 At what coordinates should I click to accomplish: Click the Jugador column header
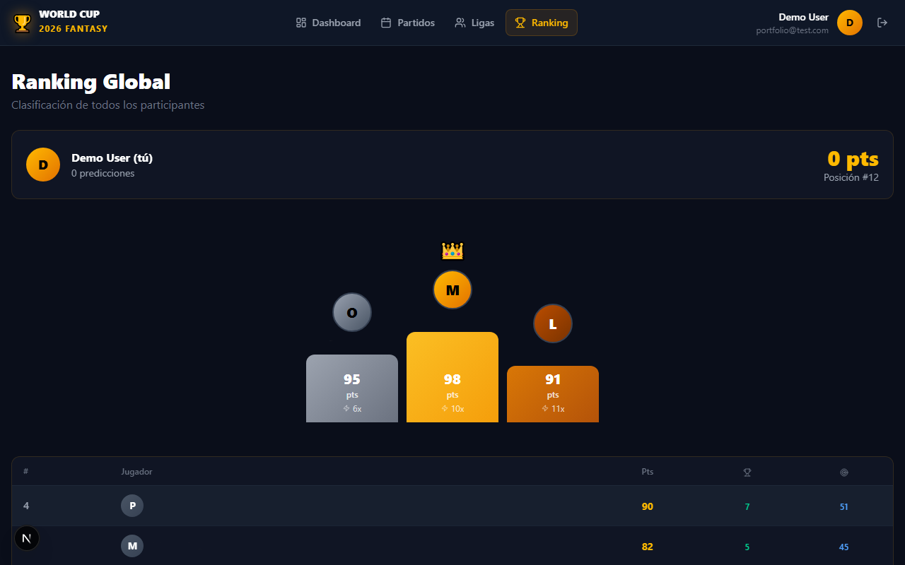coord(136,472)
